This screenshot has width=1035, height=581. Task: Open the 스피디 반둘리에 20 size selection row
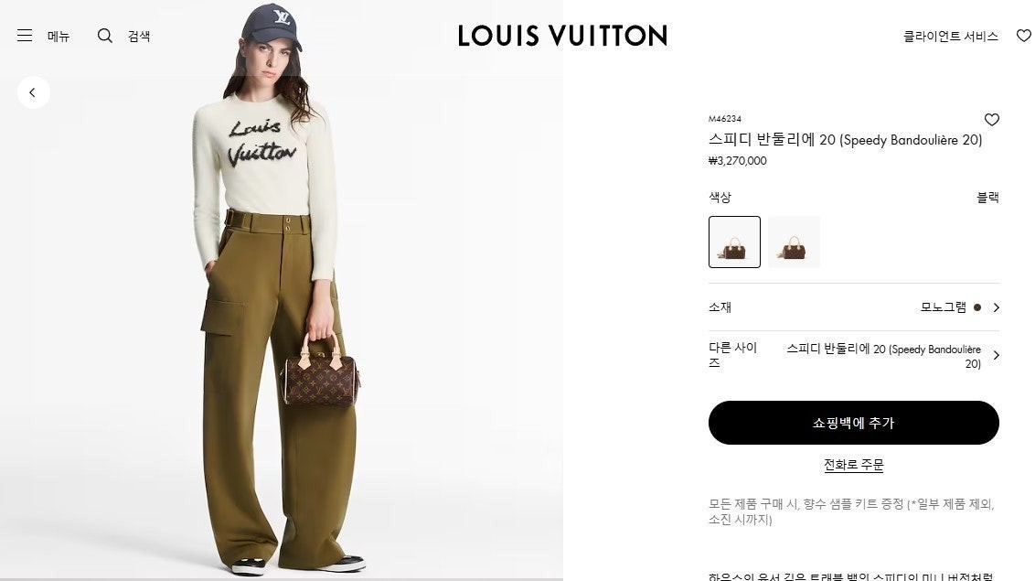click(853, 355)
